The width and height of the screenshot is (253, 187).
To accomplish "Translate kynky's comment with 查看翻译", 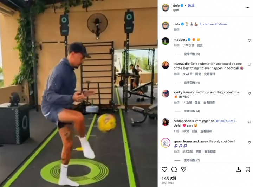I will click(209, 102).
